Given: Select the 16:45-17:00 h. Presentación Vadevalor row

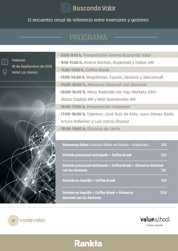Looking at the screenshot, I should click(117, 107).
